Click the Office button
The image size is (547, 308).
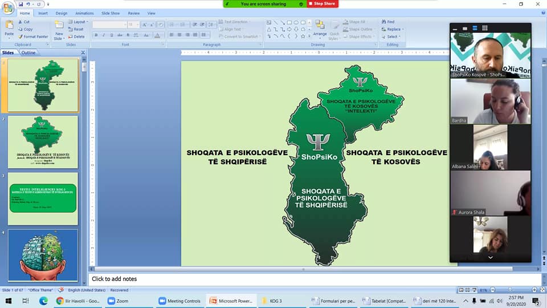coord(7,7)
